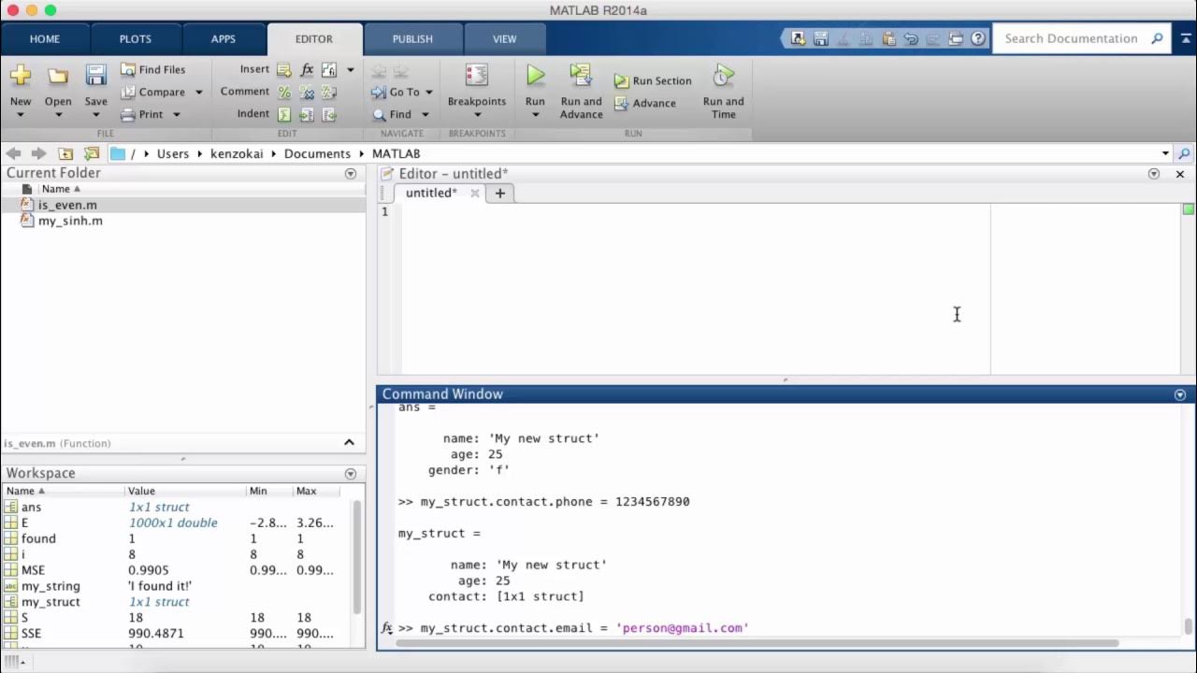Click the green Run arrow
1197x673 pixels.
[535, 76]
